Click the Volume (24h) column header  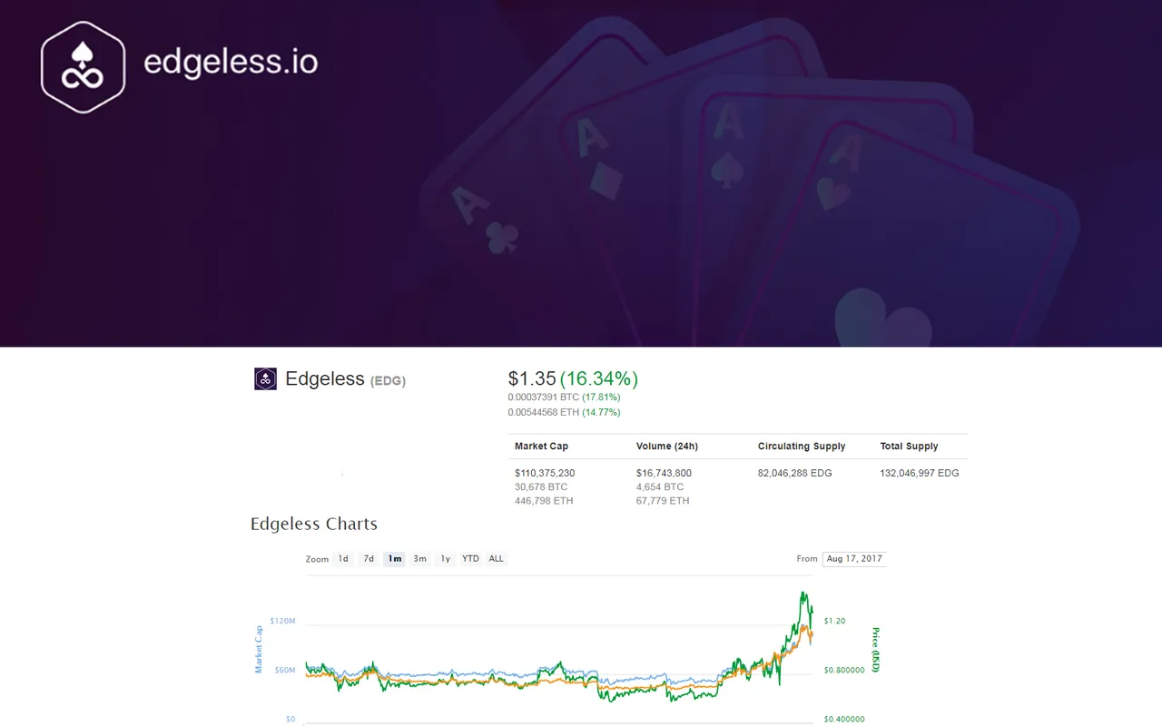(x=667, y=446)
